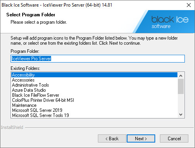Click the scrollbar thumb in folder list
This screenshot has height=148, width=195.
point(181,86)
